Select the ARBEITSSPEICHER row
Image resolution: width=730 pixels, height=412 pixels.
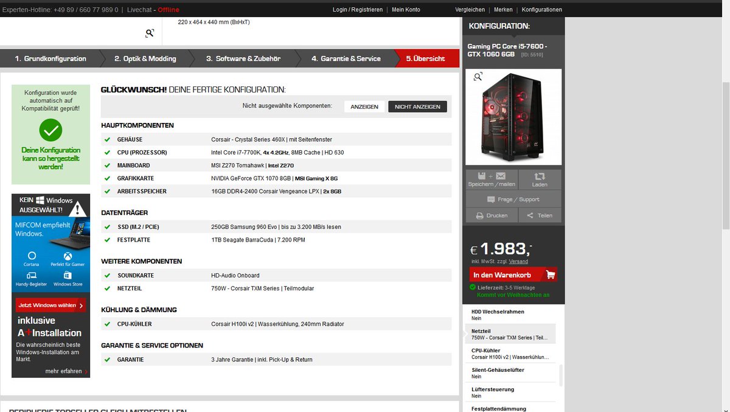276,191
